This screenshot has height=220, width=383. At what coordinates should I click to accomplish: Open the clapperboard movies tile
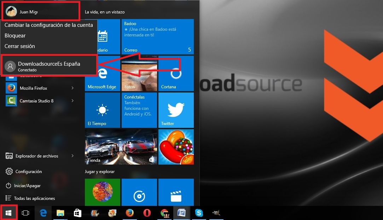176,192
